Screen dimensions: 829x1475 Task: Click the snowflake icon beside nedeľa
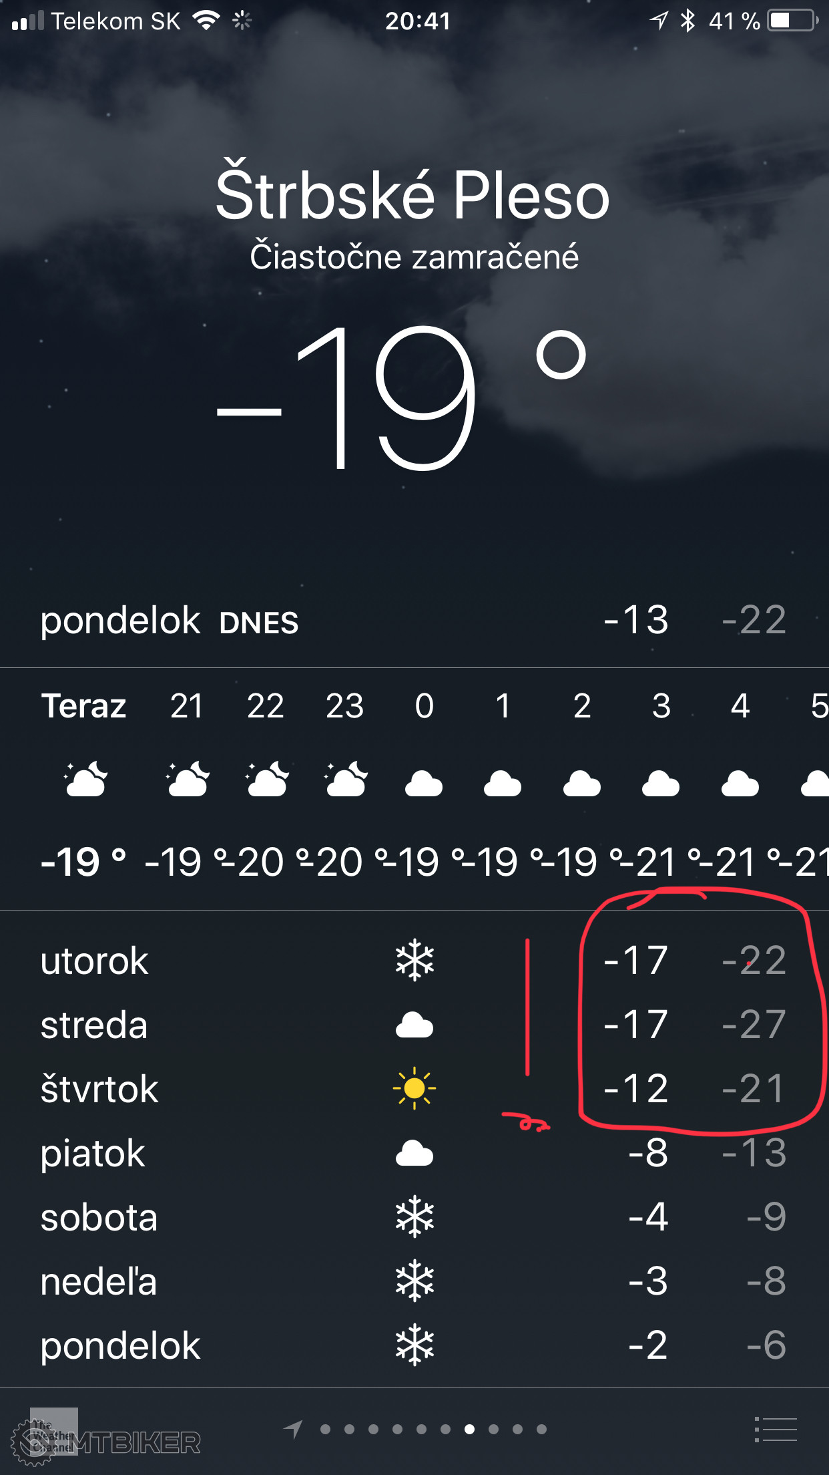coord(414,1281)
